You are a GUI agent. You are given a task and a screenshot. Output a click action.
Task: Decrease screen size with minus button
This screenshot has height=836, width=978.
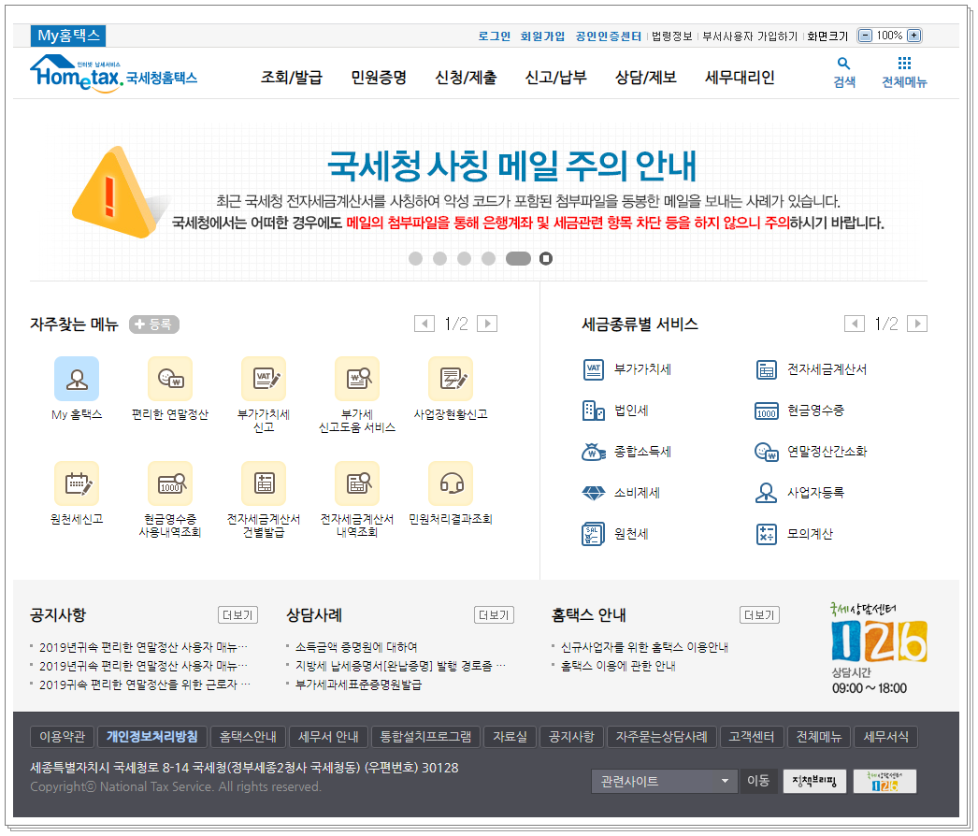(x=865, y=36)
